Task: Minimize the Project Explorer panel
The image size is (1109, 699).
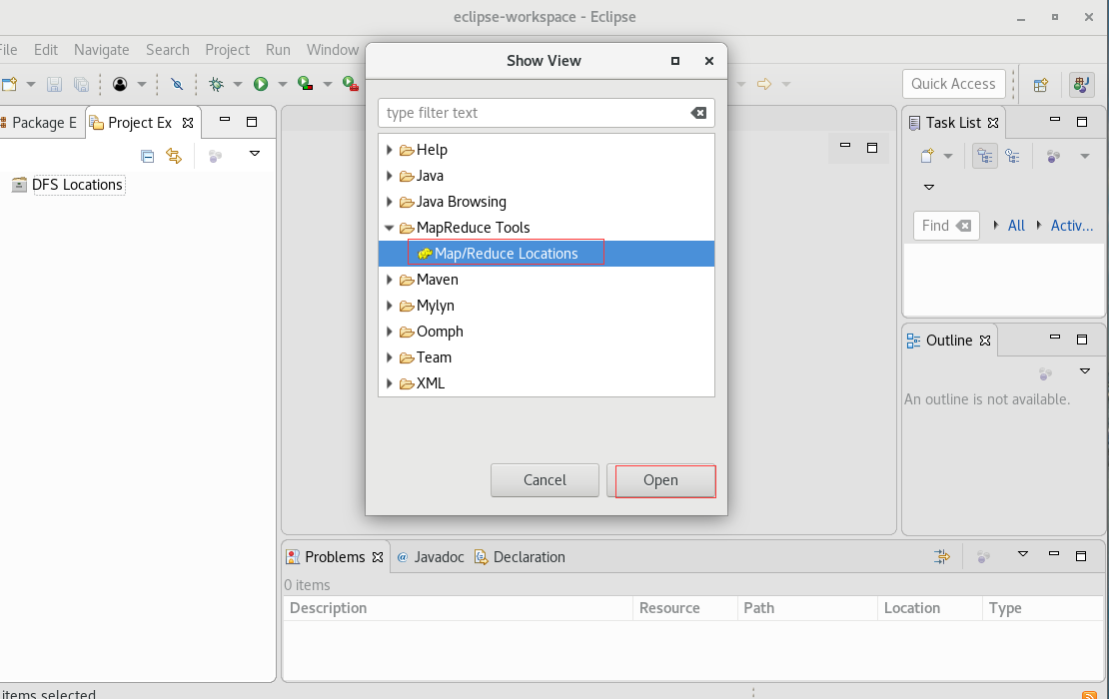Action: pos(225,120)
